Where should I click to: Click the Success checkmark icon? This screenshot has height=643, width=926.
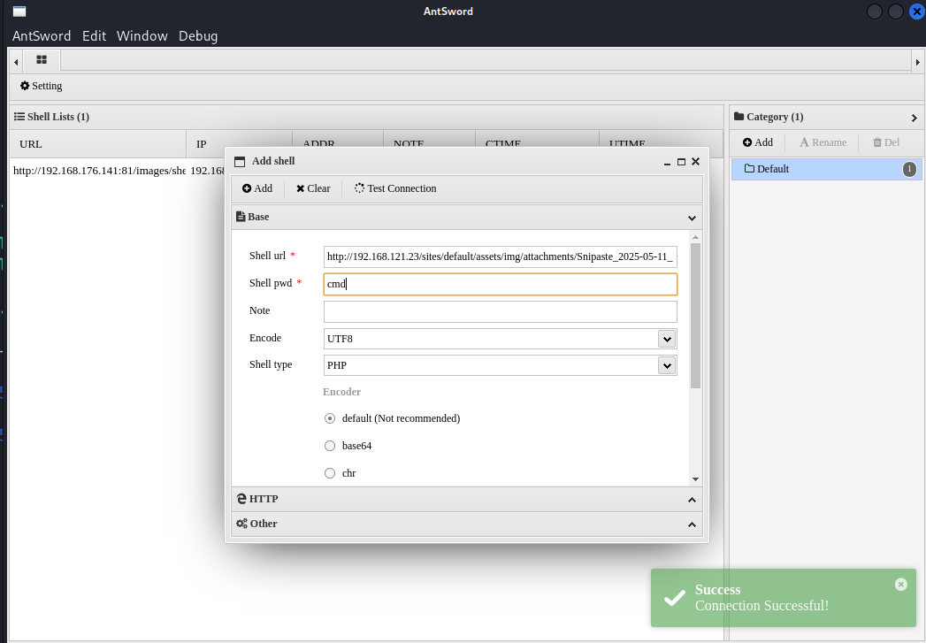675,598
